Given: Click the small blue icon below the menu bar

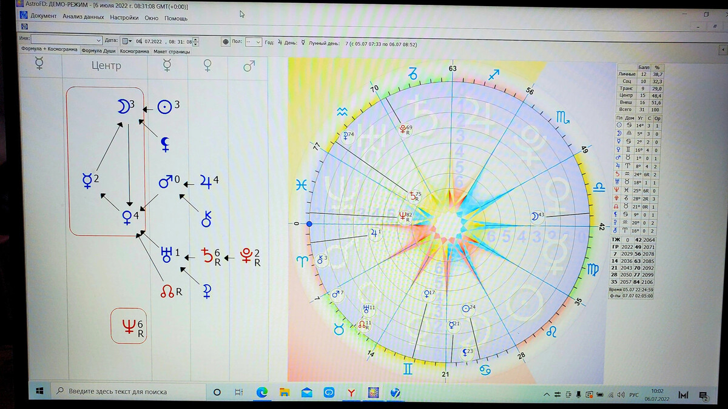Looking at the screenshot, I should [x=24, y=27].
